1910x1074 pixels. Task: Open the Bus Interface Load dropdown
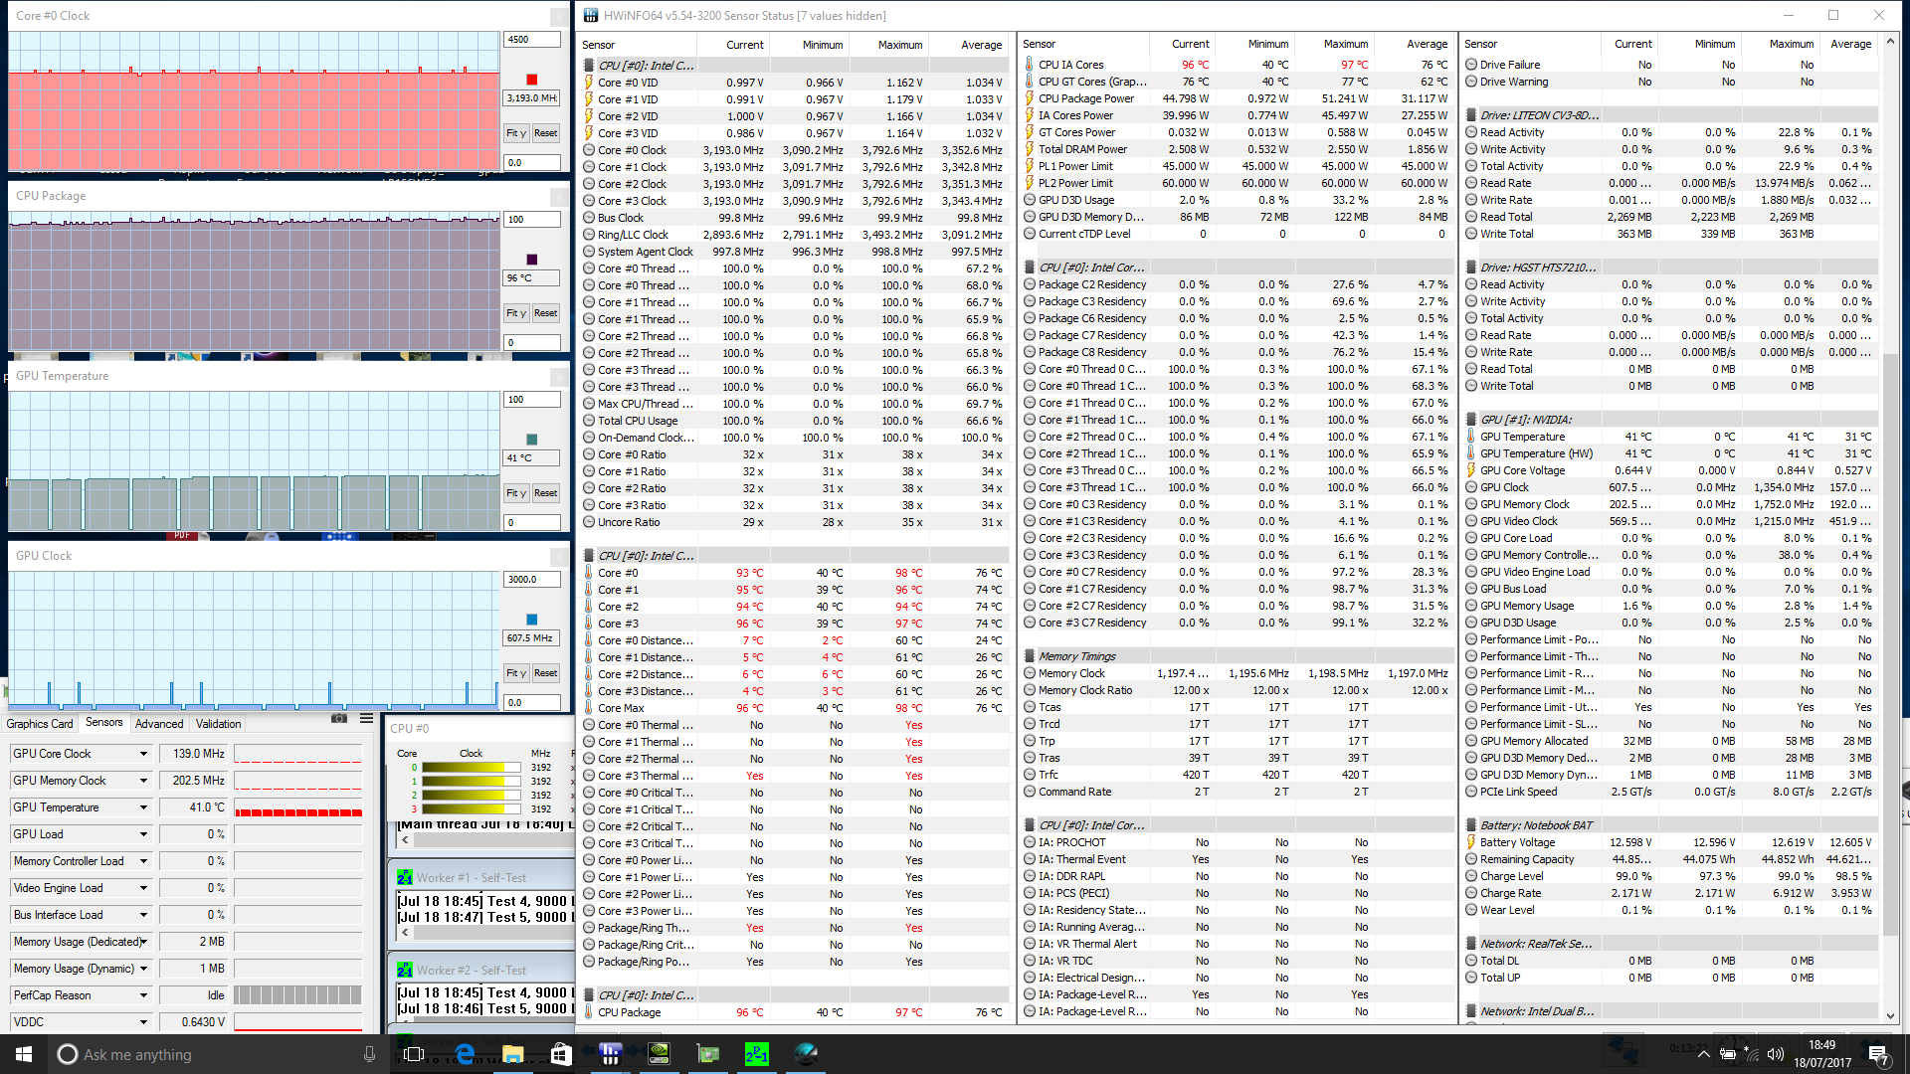pos(143,915)
